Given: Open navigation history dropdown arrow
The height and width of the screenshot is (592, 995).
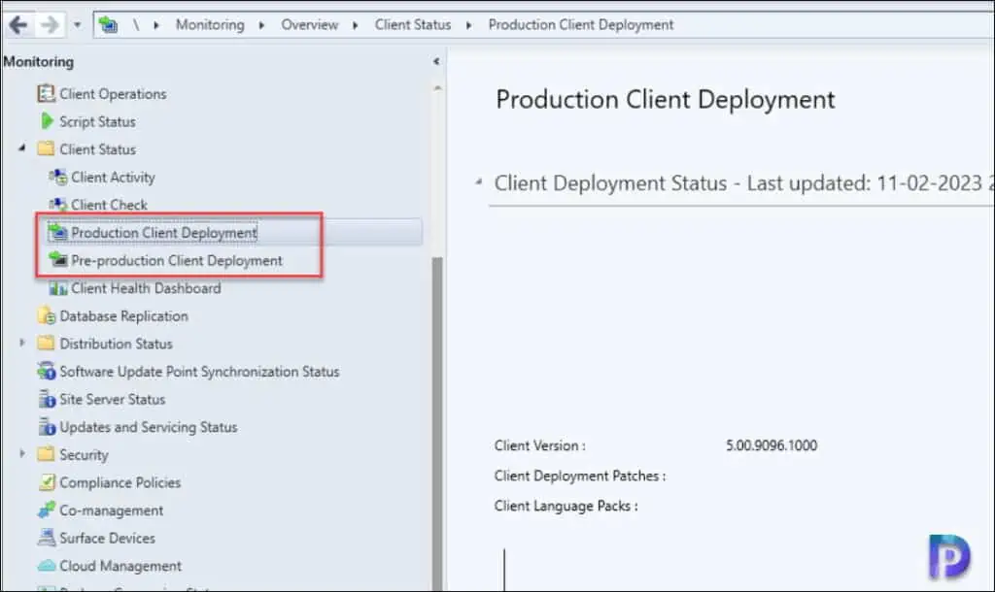Looking at the screenshot, I should (77, 25).
